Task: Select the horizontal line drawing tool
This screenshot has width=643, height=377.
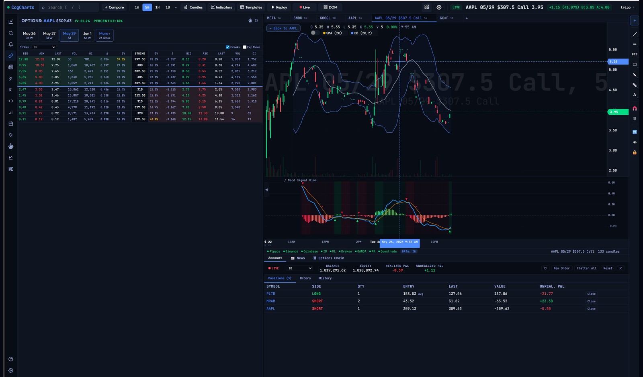Action: 635,44
